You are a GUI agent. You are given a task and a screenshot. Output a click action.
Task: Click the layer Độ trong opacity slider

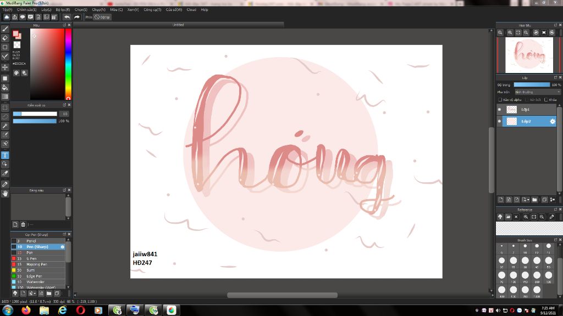coord(532,84)
